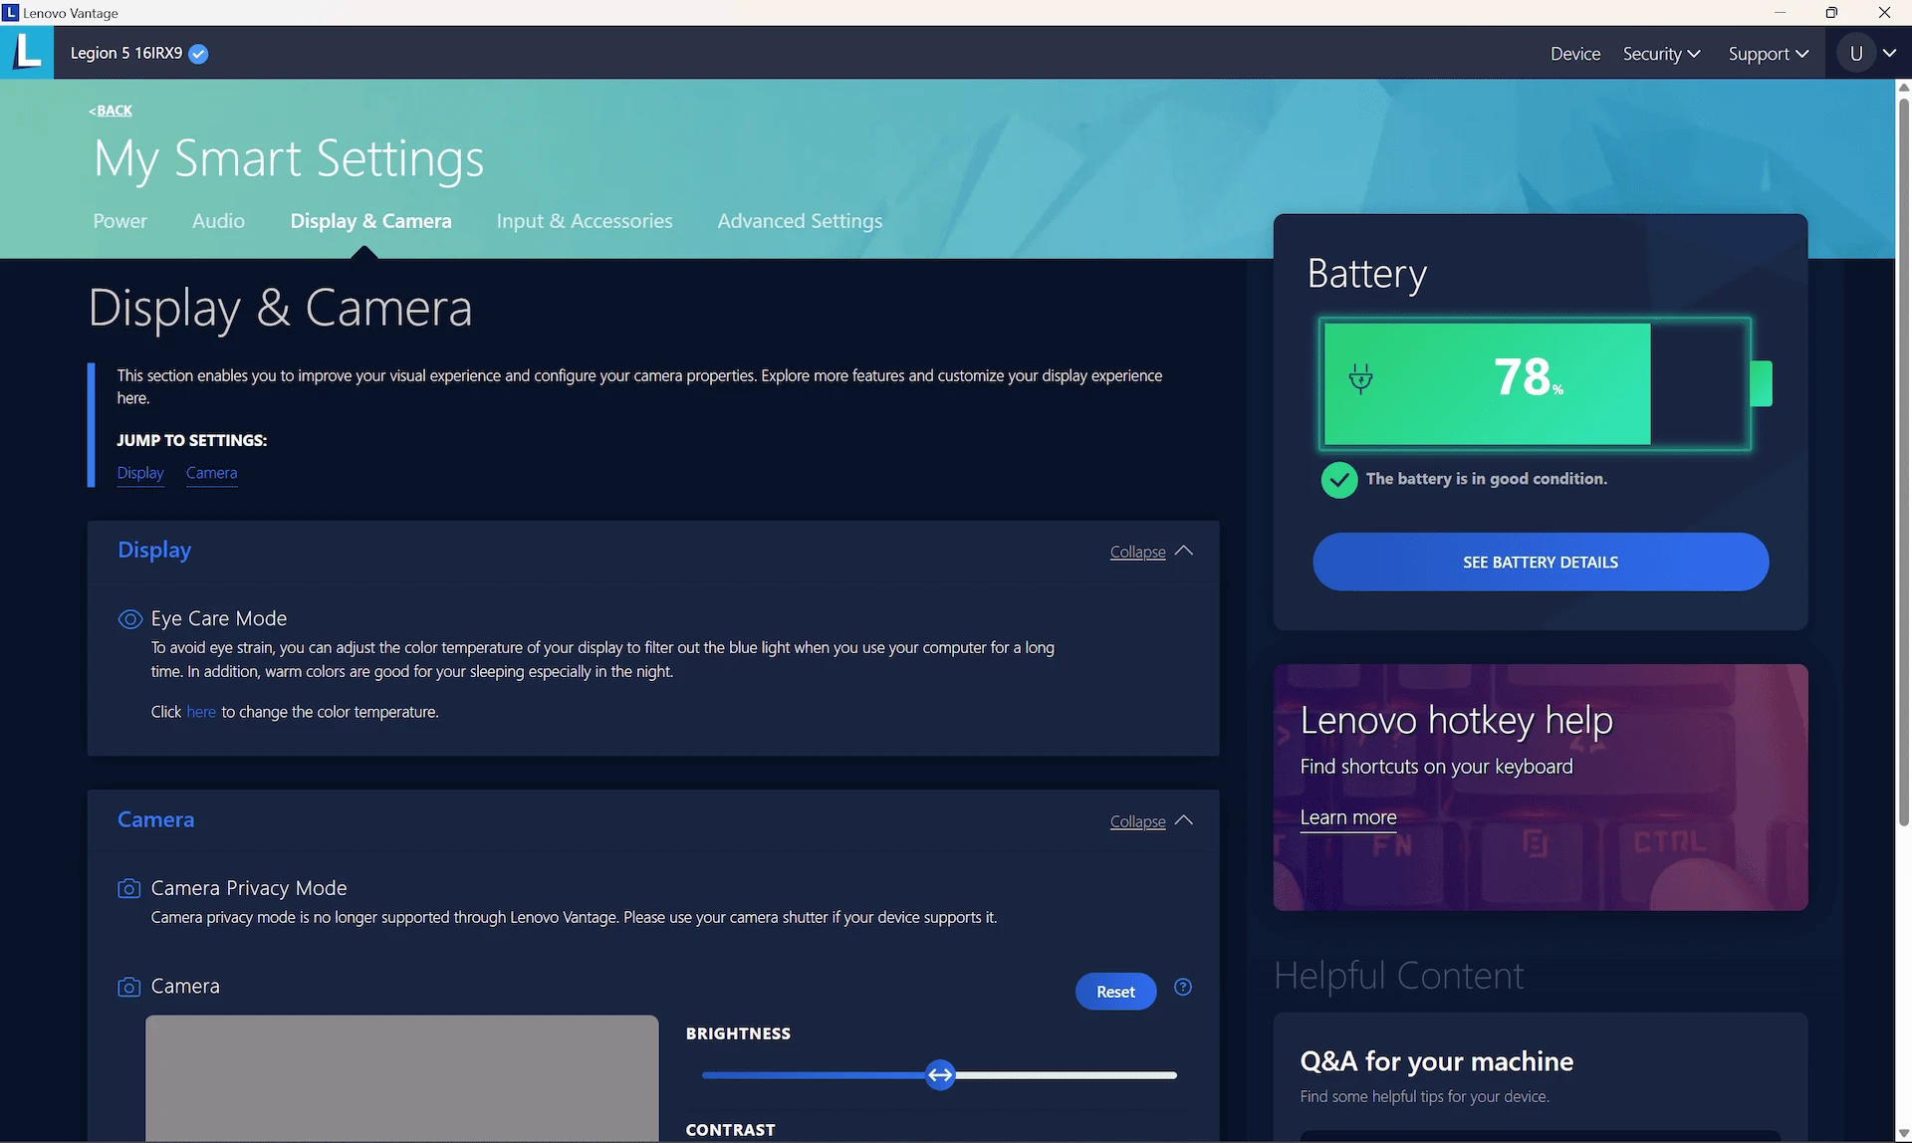The image size is (1912, 1143).
Task: Click the Eye Care Mode heading
Action: pyautogui.click(x=219, y=618)
